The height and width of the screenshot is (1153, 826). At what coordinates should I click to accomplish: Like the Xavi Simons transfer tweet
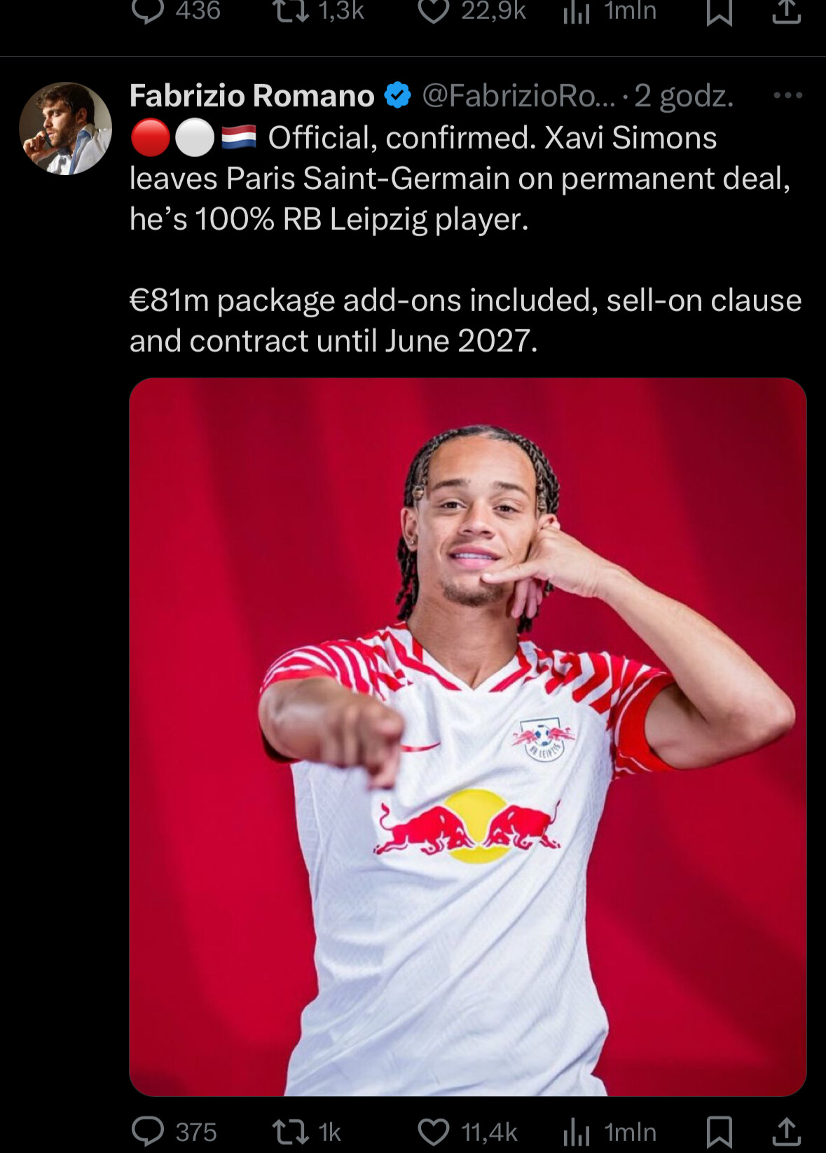pos(467,1131)
